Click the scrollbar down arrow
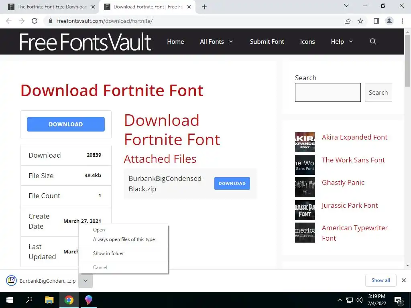Viewport: 411px width, 308px height. tap(407, 265)
